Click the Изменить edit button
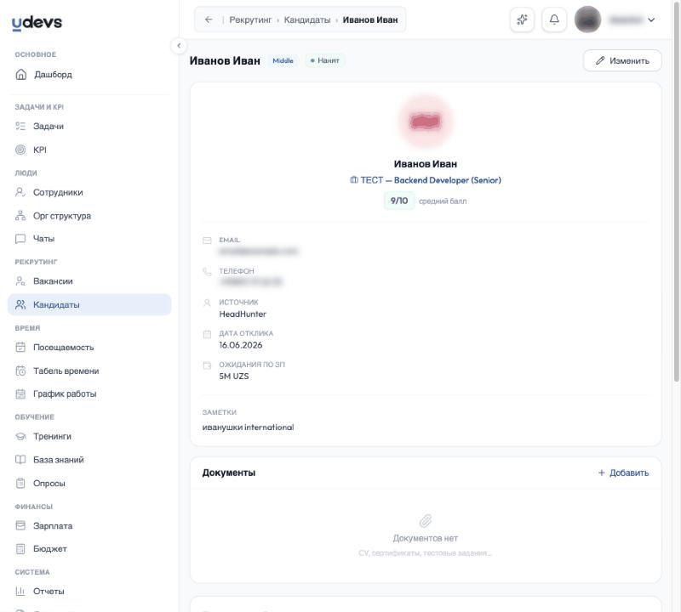Image resolution: width=681 pixels, height=612 pixels. (x=622, y=60)
